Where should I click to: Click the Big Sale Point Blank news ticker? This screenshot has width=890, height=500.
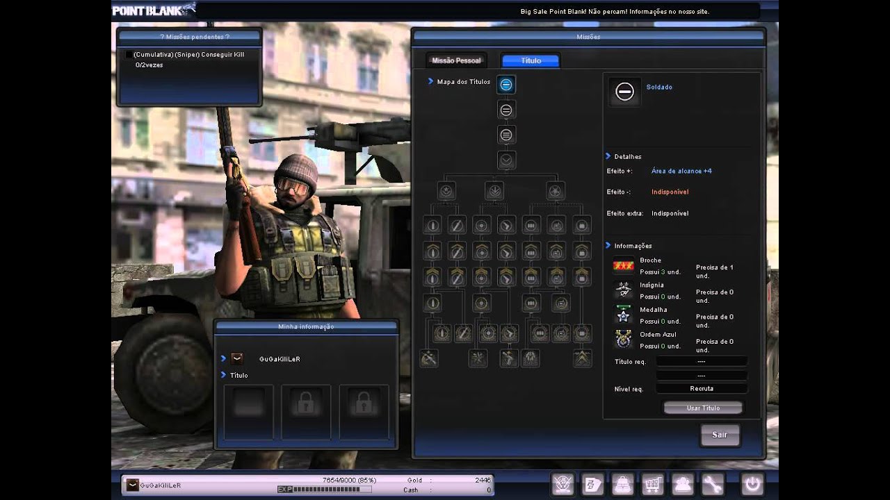point(615,12)
